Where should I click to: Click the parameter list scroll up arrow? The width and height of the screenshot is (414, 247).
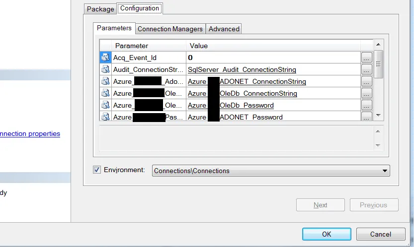(378, 45)
